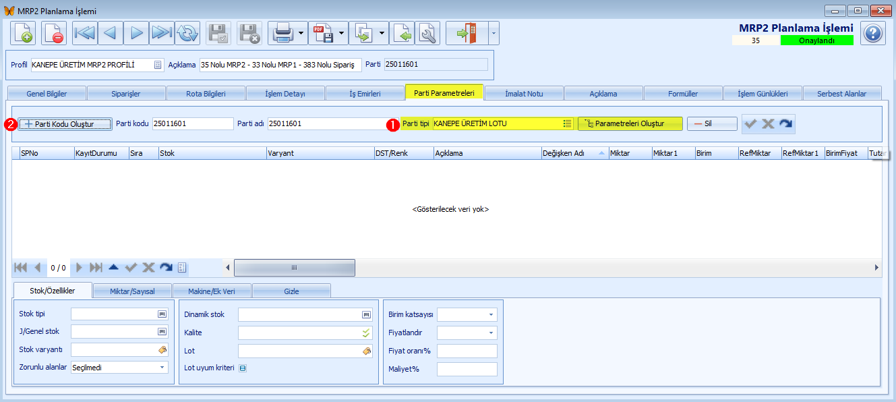Export to PDF using the PDF icon

pos(322,33)
